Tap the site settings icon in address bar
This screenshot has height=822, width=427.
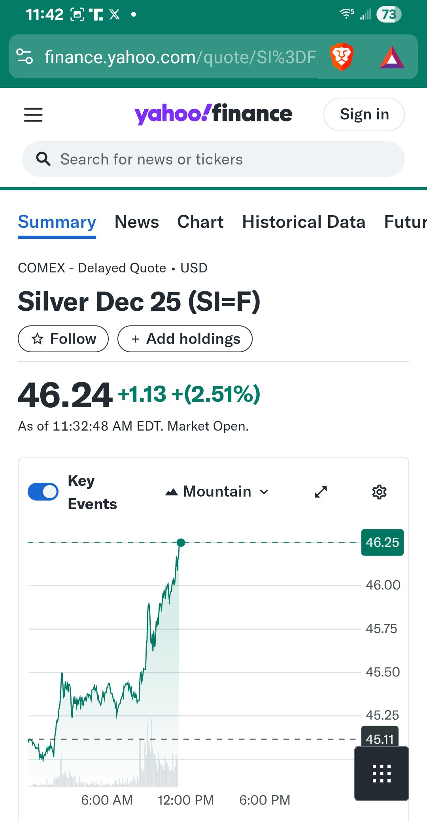[x=25, y=57]
